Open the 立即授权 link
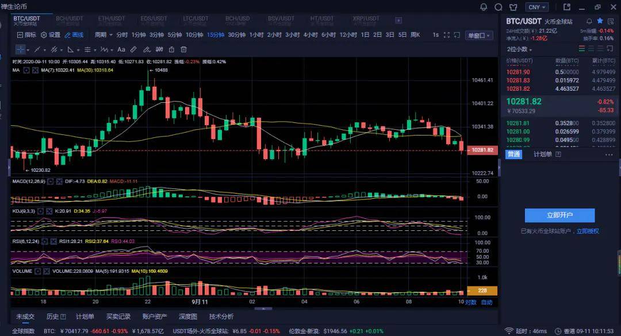Image resolution: width=621 pixels, height=336 pixels. [x=588, y=231]
